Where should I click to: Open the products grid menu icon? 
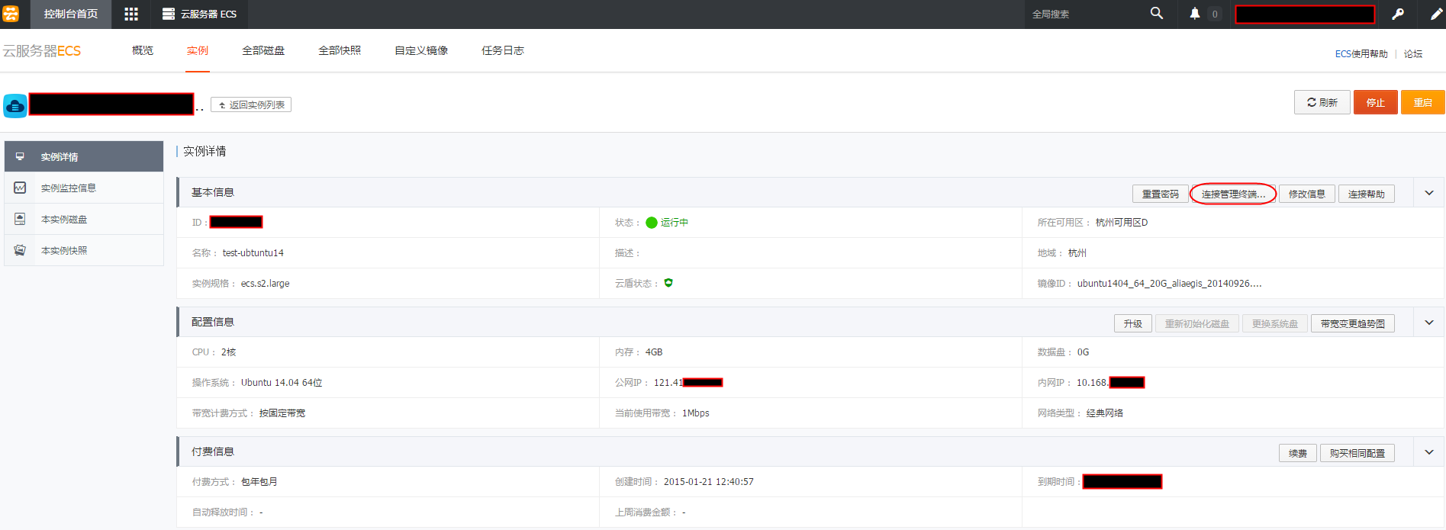tap(131, 14)
